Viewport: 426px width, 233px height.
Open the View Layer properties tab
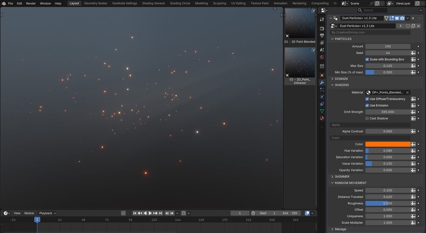pos(322,43)
